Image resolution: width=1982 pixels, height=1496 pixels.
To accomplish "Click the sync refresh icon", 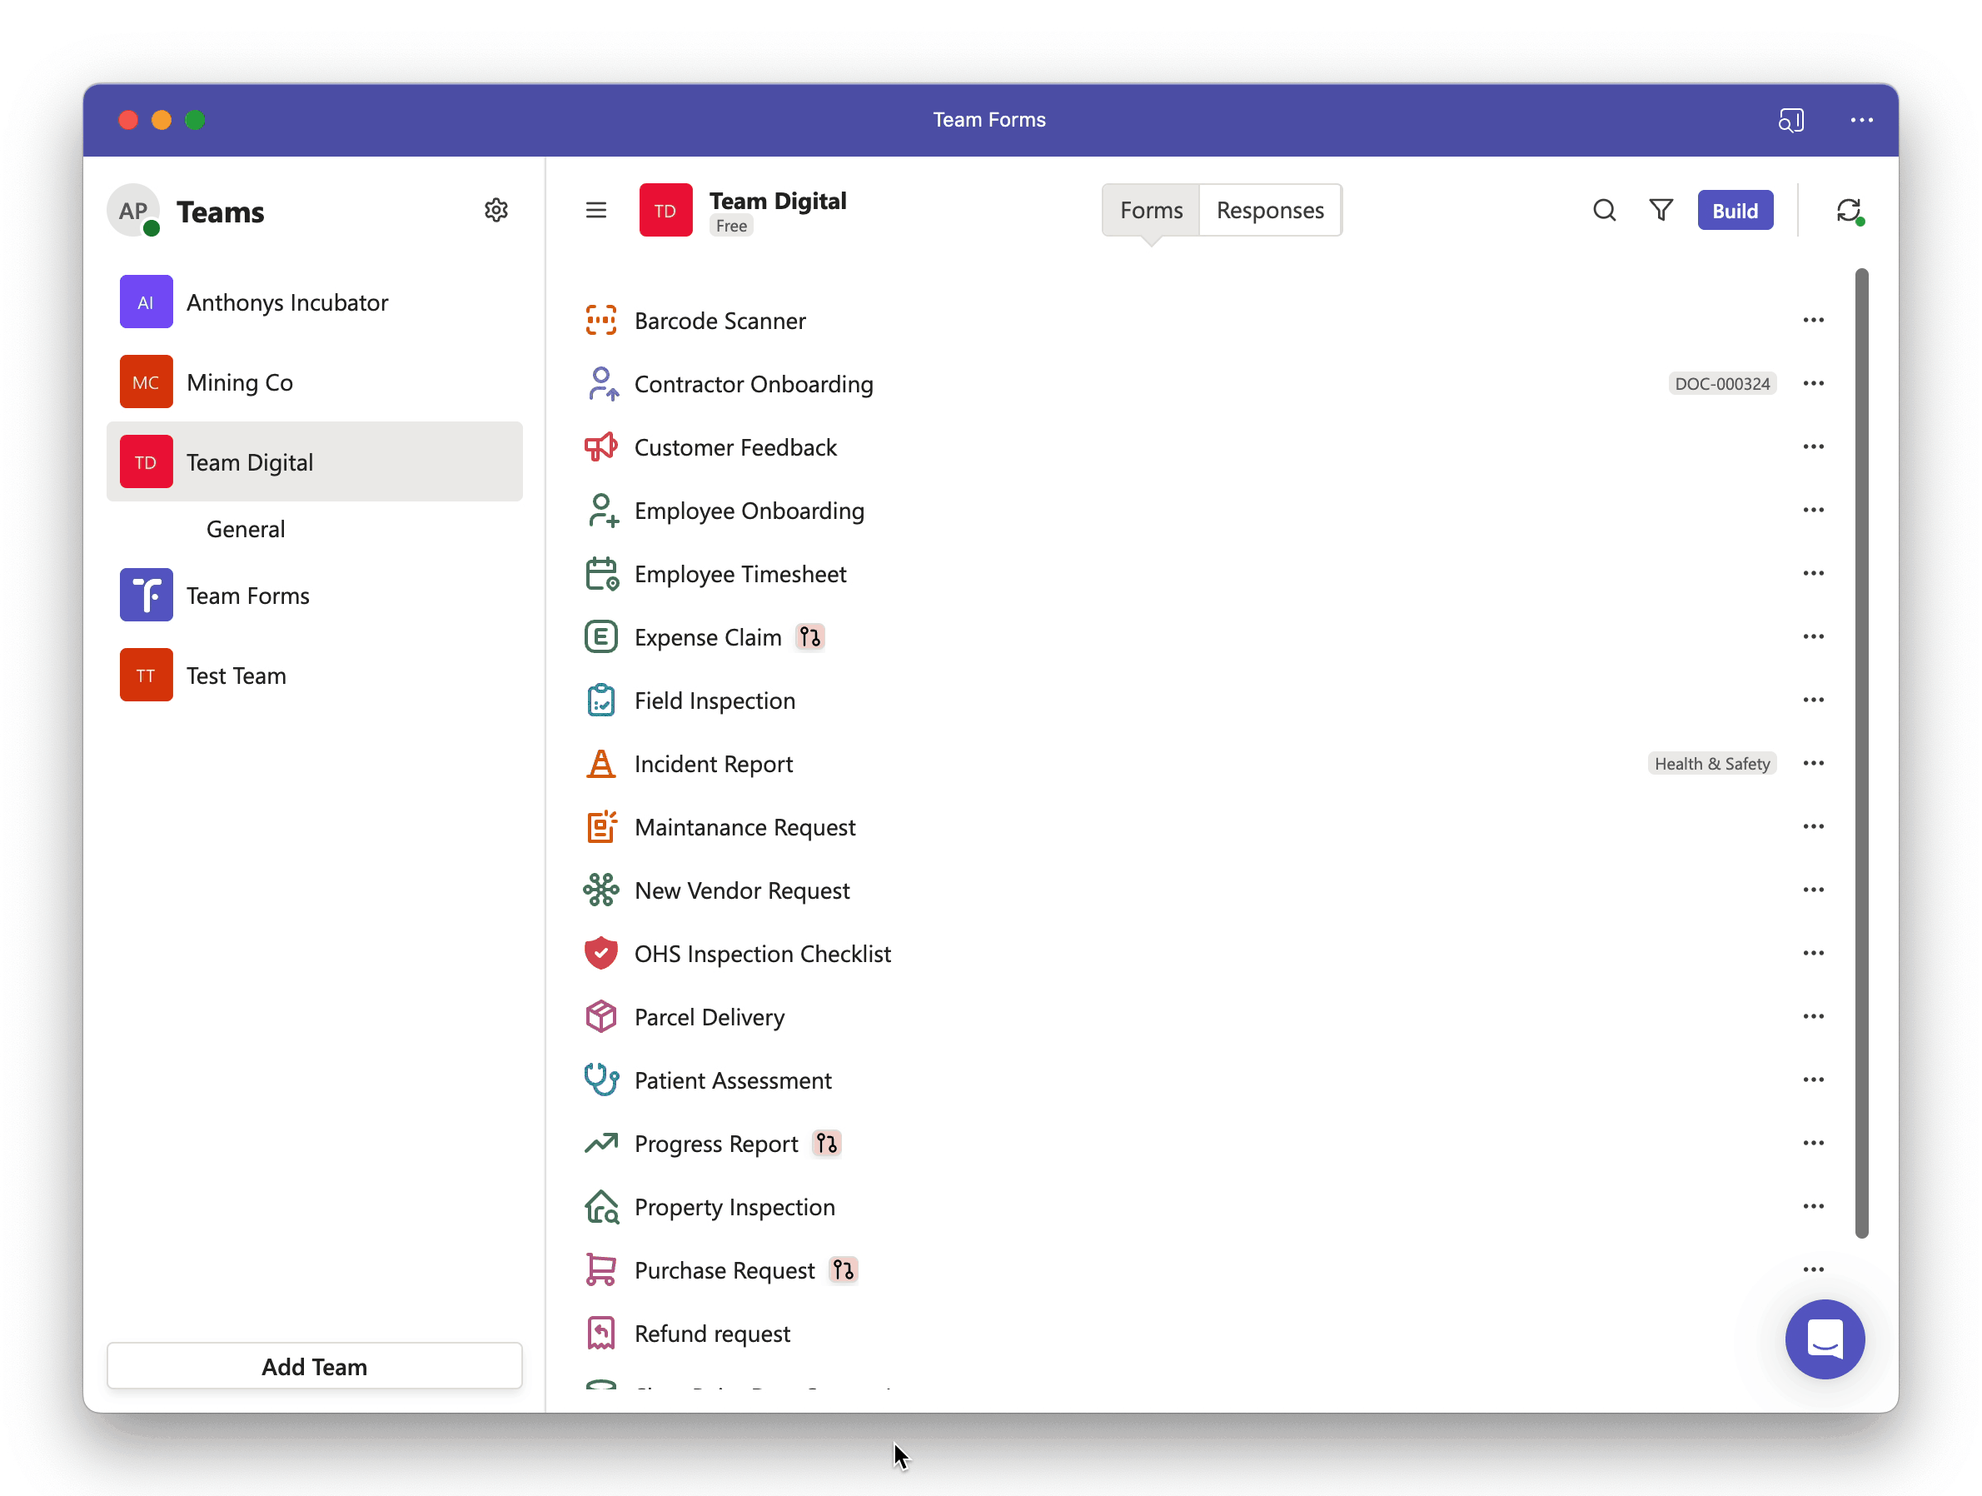I will click(x=1850, y=211).
